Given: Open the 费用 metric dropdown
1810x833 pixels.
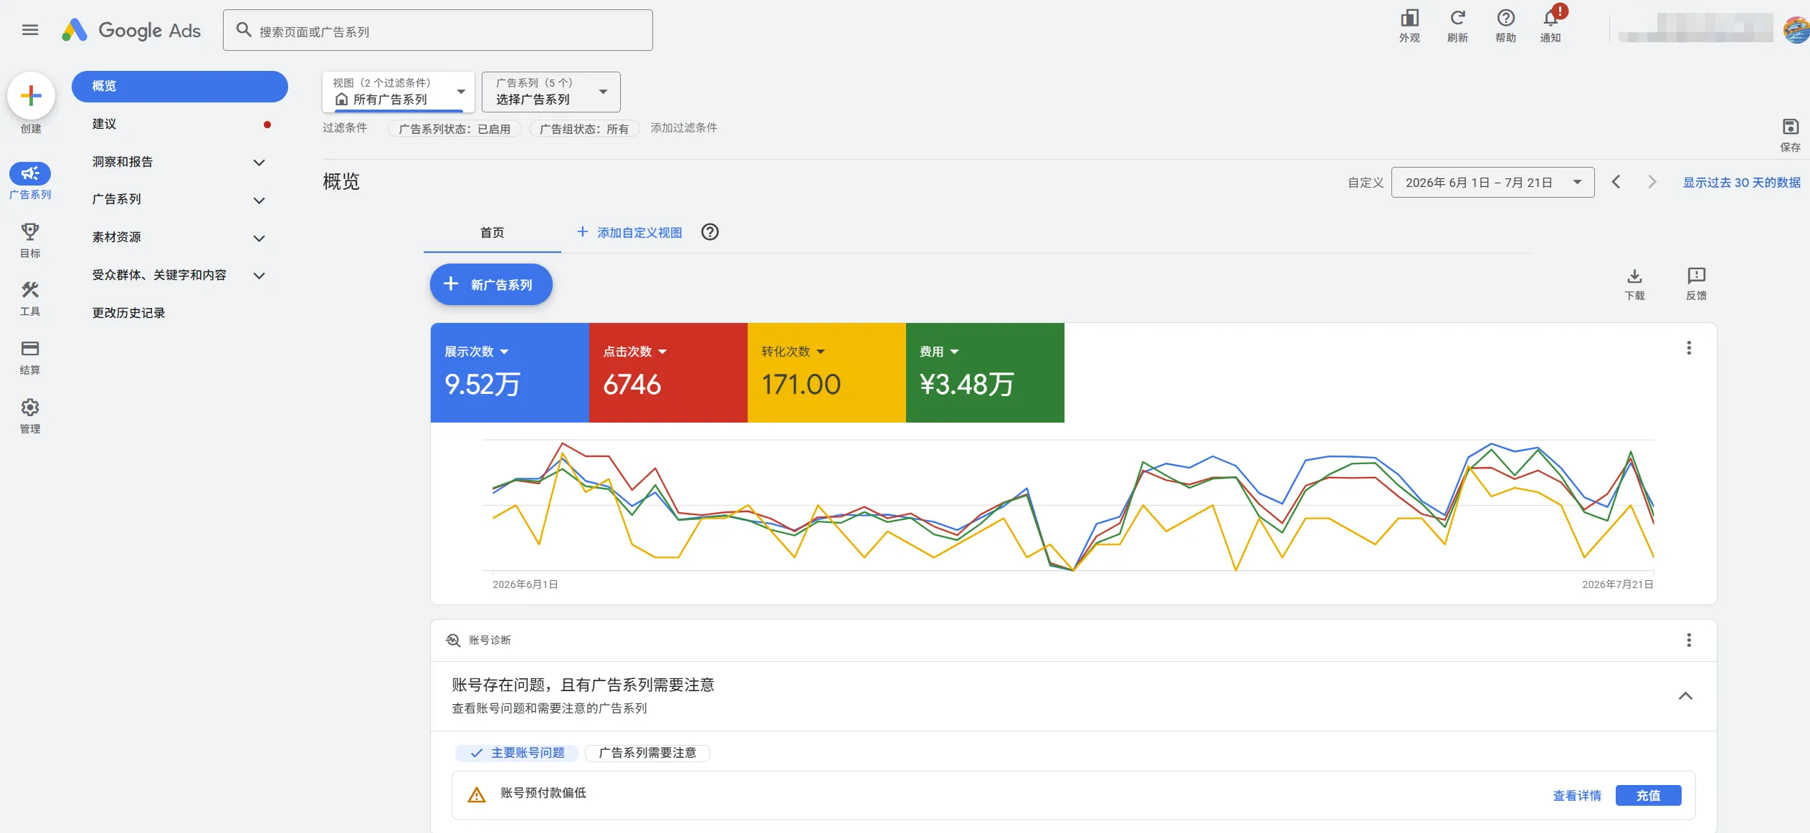Looking at the screenshot, I should [x=939, y=352].
